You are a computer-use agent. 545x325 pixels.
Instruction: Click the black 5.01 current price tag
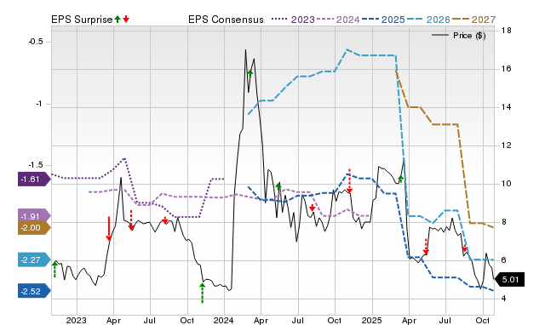[x=509, y=280]
